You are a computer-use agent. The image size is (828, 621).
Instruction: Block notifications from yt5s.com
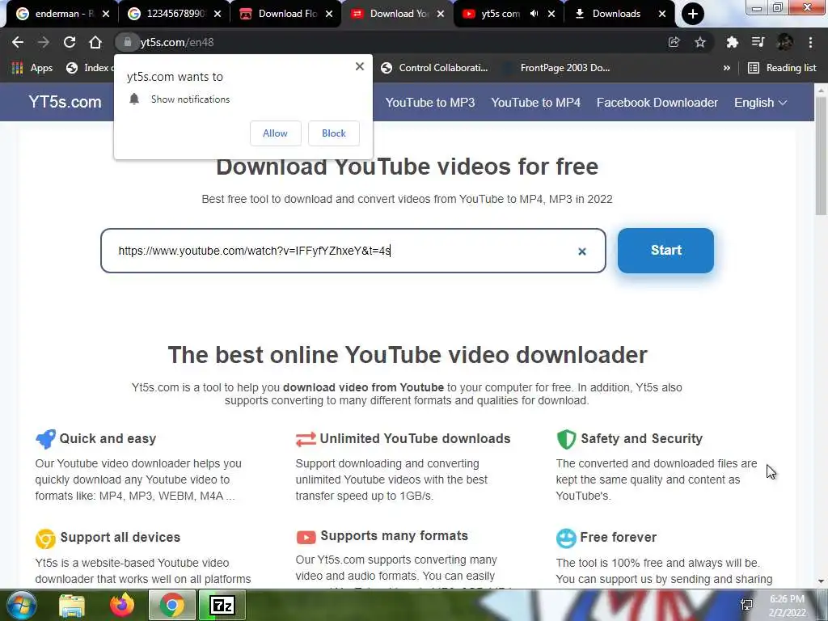pyautogui.click(x=334, y=133)
